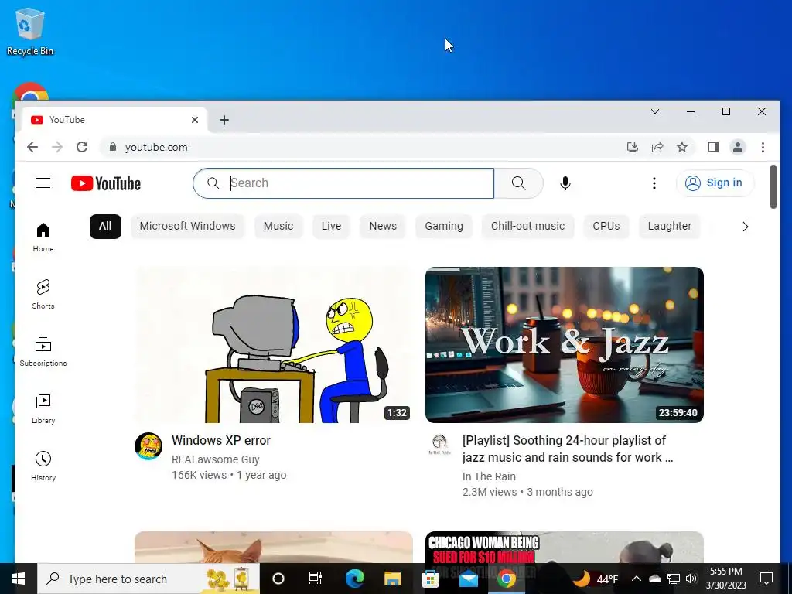Open REALawsome Guy channel avatar

pos(148,446)
